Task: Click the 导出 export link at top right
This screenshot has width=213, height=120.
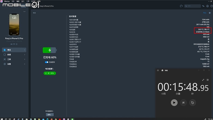Action: tap(205, 13)
